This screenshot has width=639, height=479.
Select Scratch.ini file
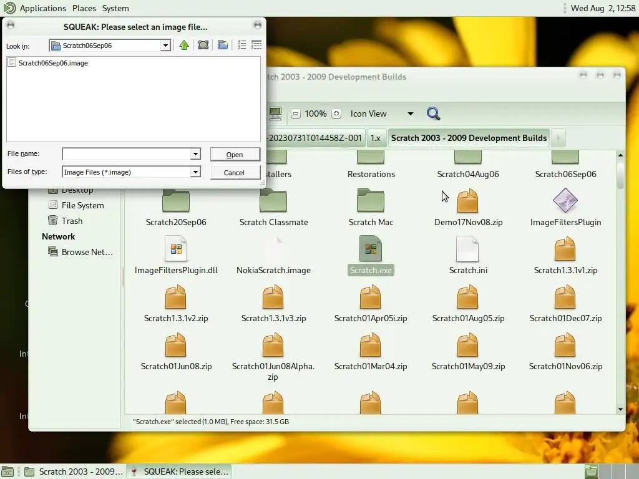coord(468,256)
